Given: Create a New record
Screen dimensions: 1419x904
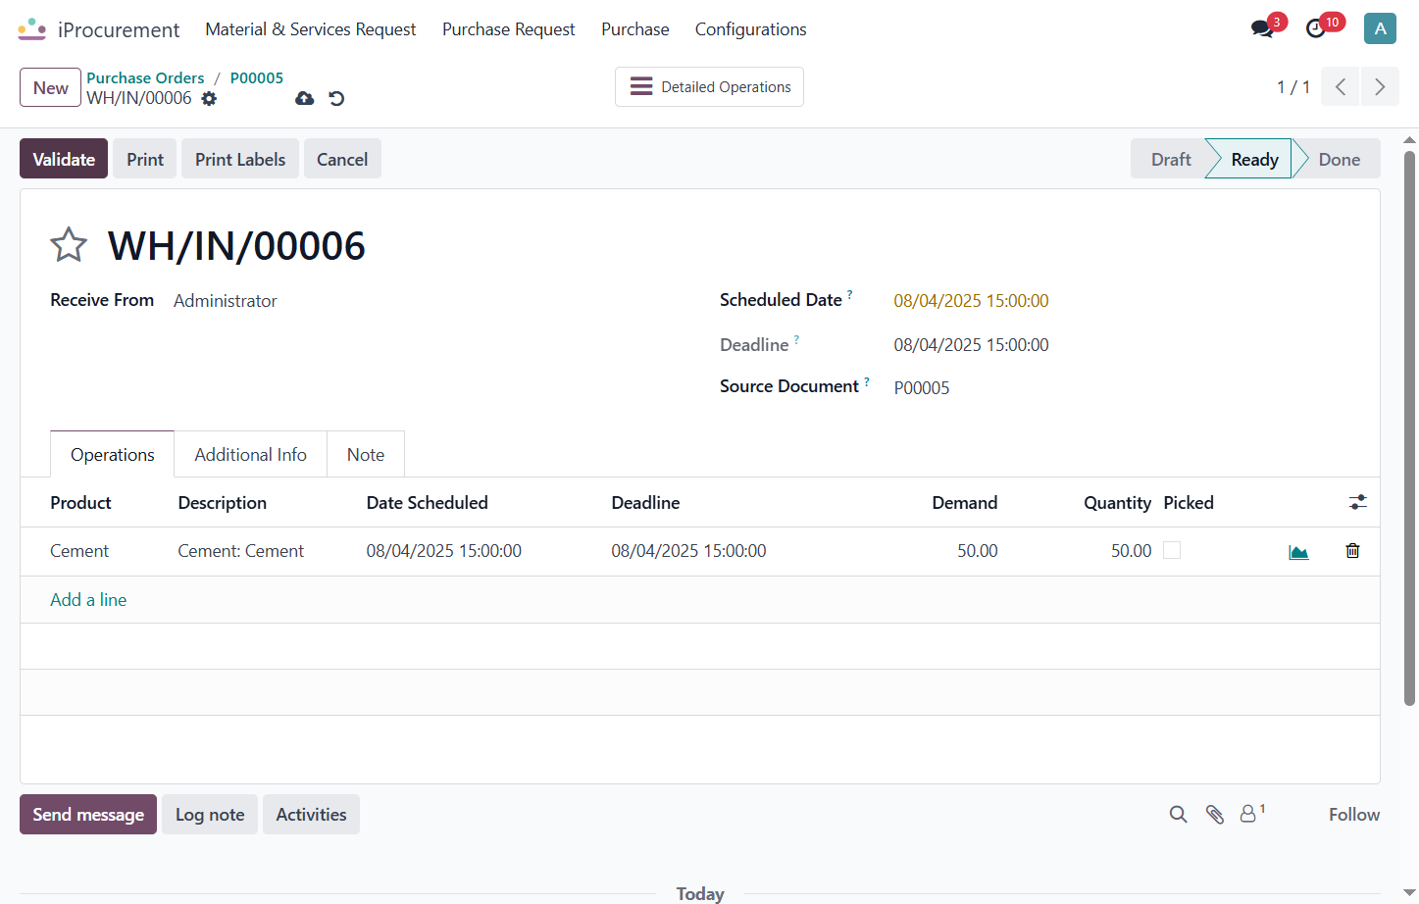Looking at the screenshot, I should (x=51, y=87).
